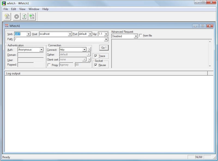The image size is (218, 161).
Task: Expand the Port dropdown
Action: 90,34
